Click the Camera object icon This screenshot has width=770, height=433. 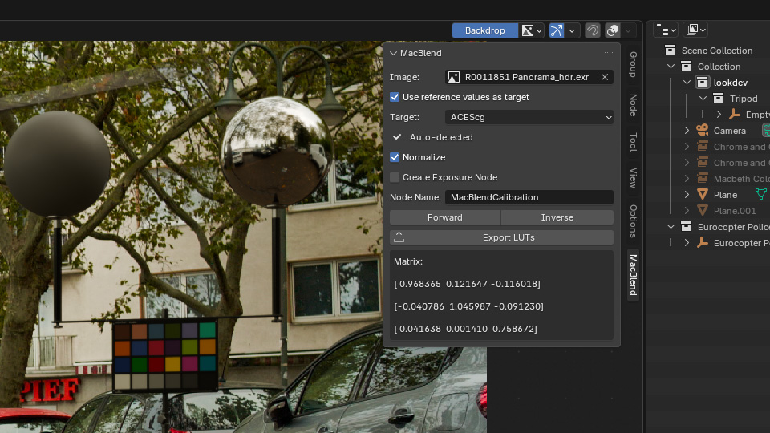click(x=703, y=131)
